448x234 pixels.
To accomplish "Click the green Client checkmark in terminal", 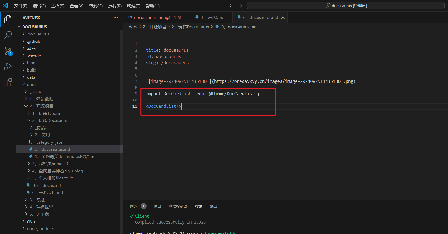I will [132, 216].
